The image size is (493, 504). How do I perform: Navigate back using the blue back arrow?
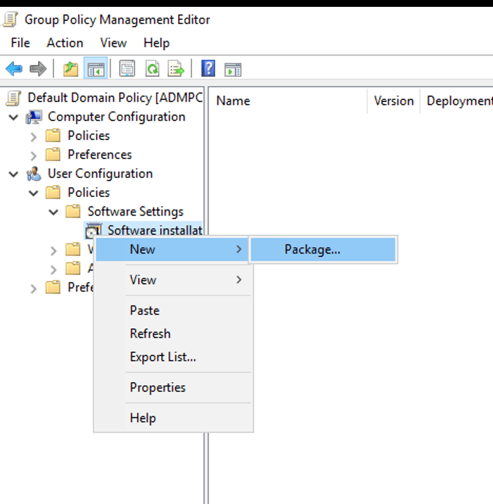14,68
